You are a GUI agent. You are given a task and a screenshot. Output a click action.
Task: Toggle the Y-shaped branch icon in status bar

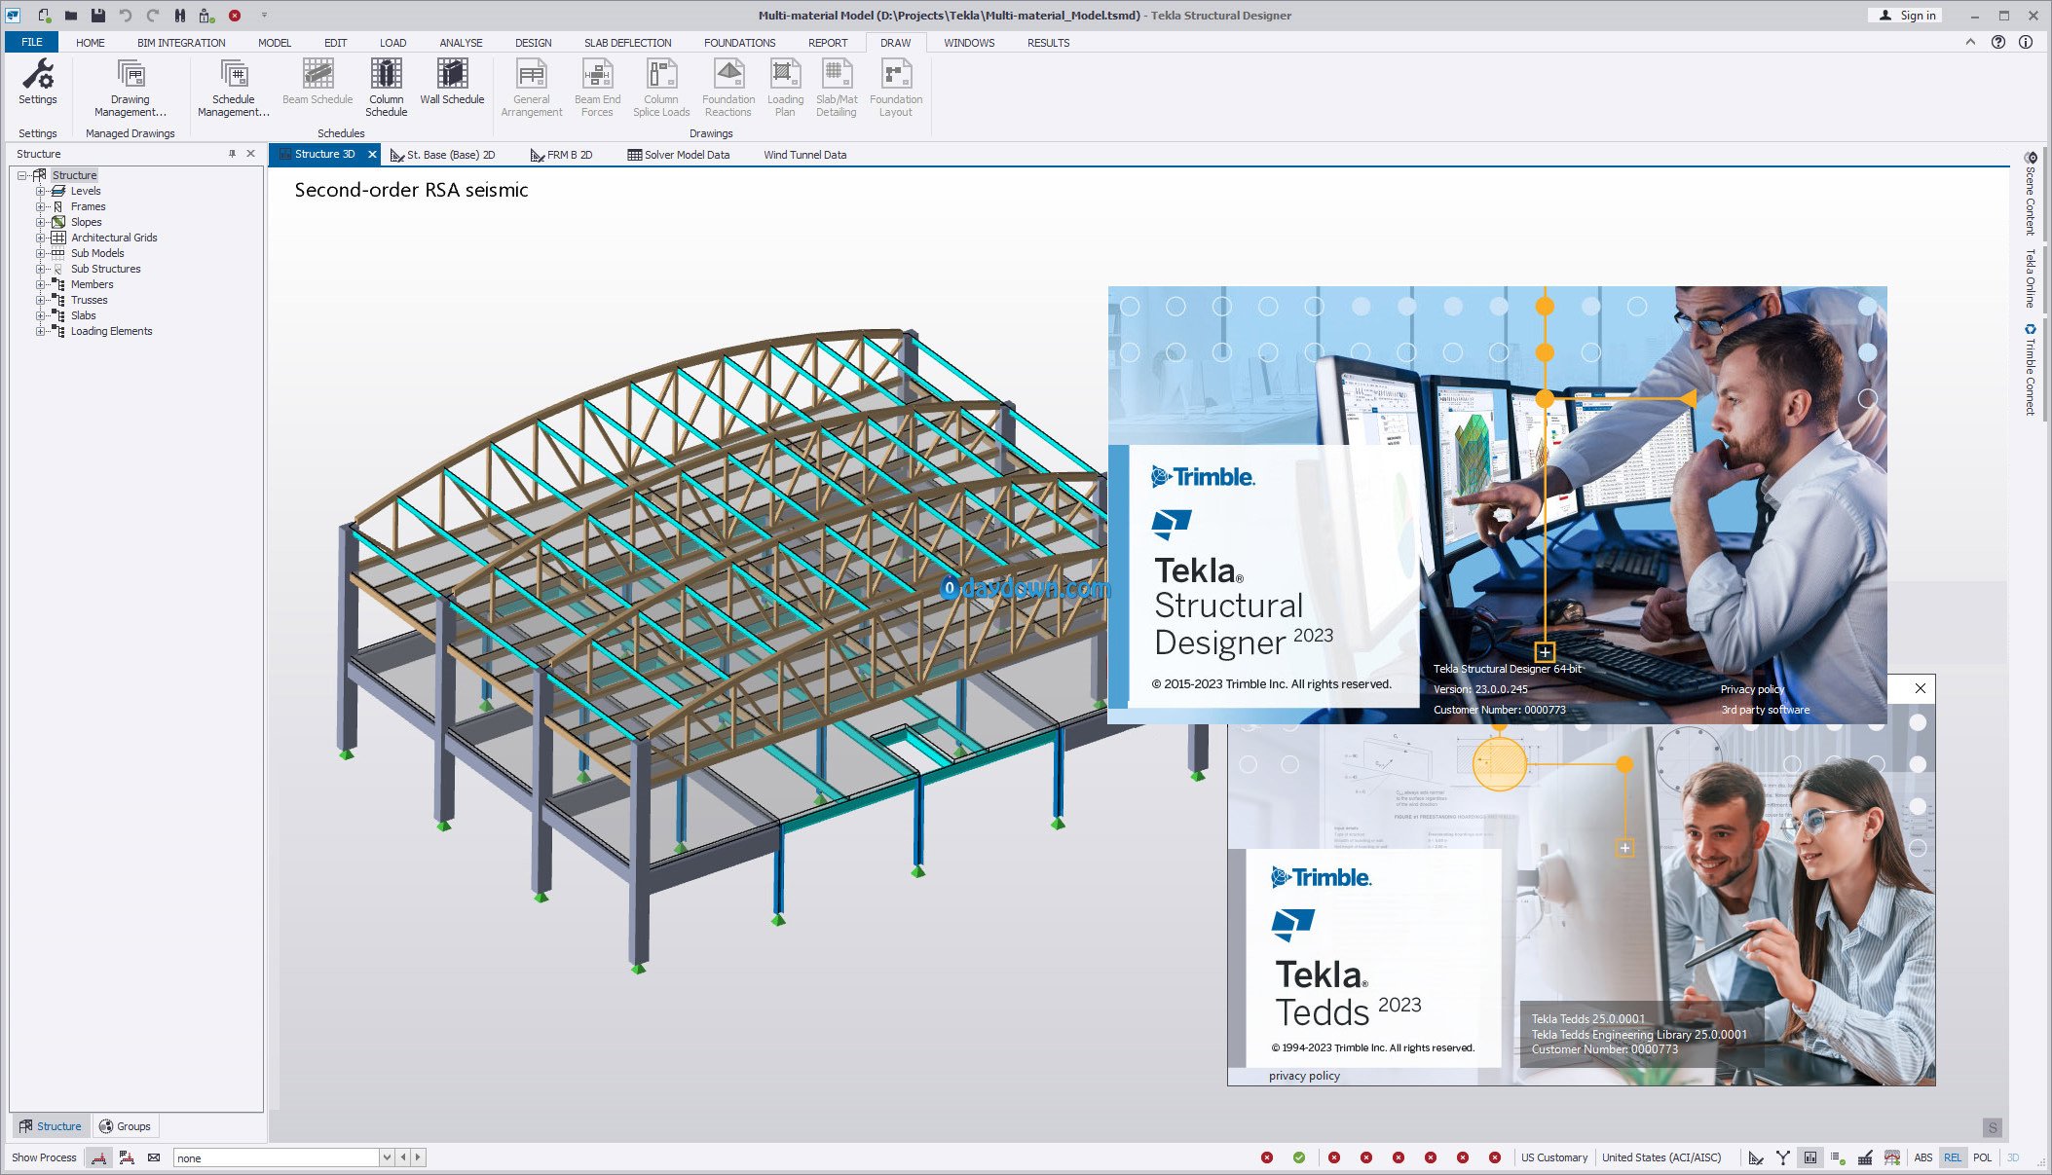[x=1782, y=1157]
